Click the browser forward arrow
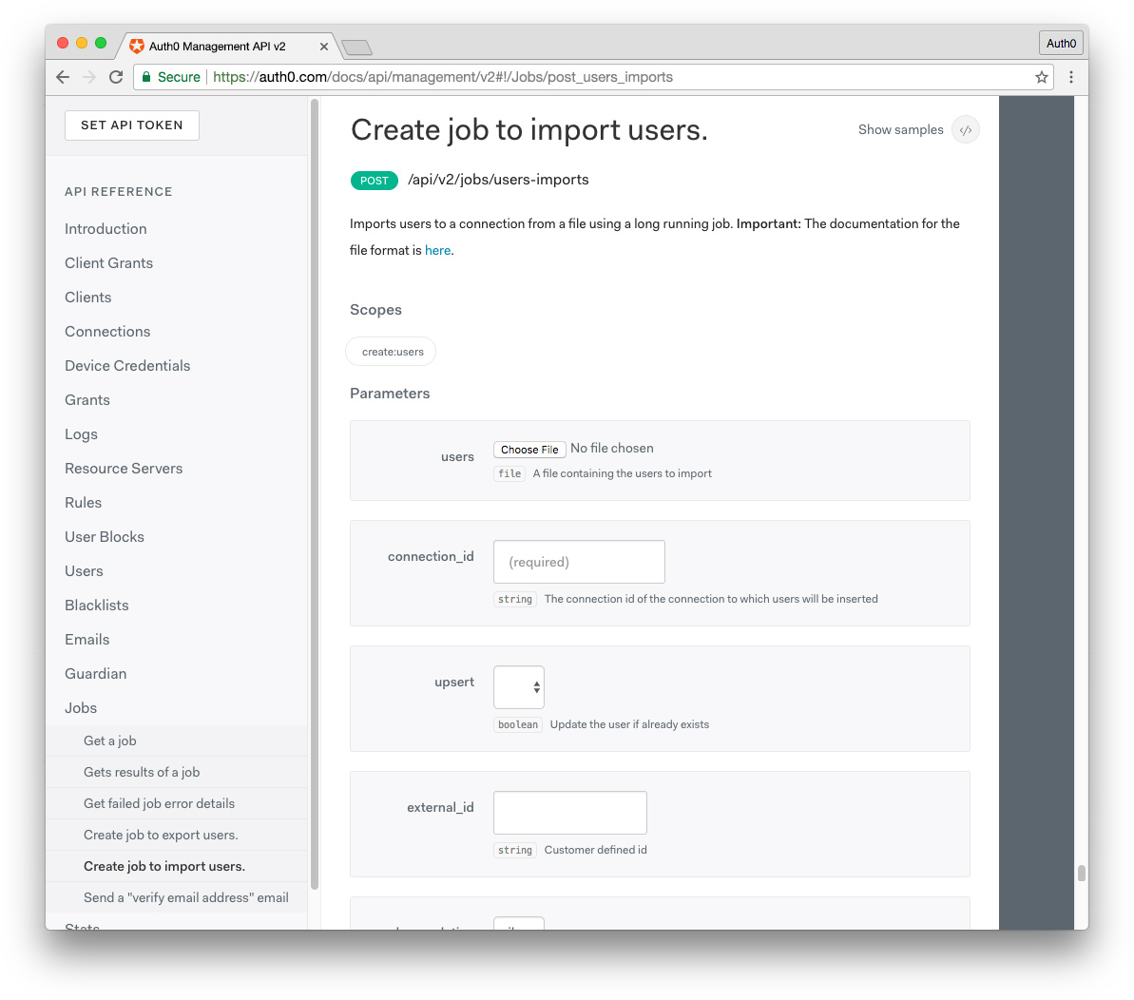This screenshot has height=1000, width=1134. [x=89, y=77]
